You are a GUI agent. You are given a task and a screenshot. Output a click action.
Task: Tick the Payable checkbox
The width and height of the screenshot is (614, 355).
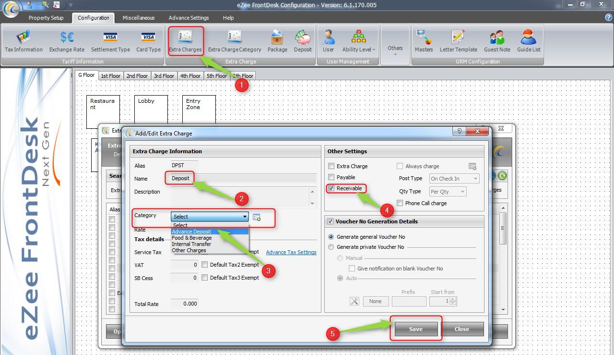[331, 177]
